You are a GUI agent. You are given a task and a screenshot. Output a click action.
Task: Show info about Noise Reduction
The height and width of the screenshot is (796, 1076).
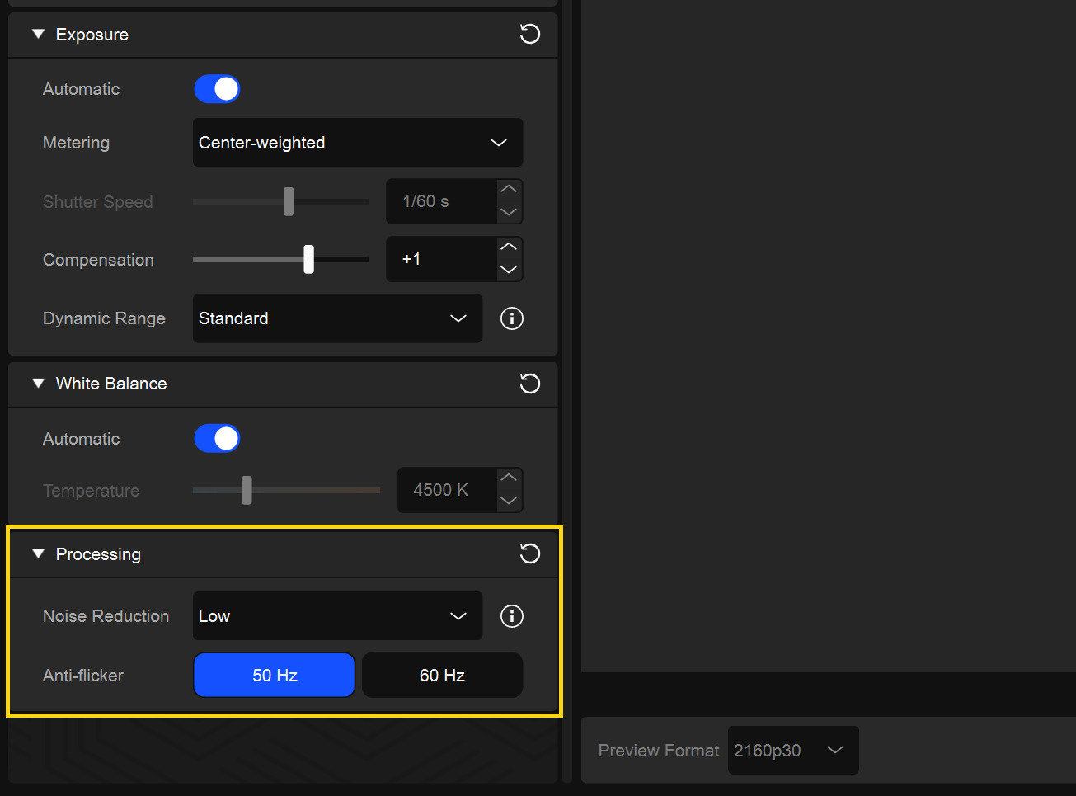coord(512,616)
